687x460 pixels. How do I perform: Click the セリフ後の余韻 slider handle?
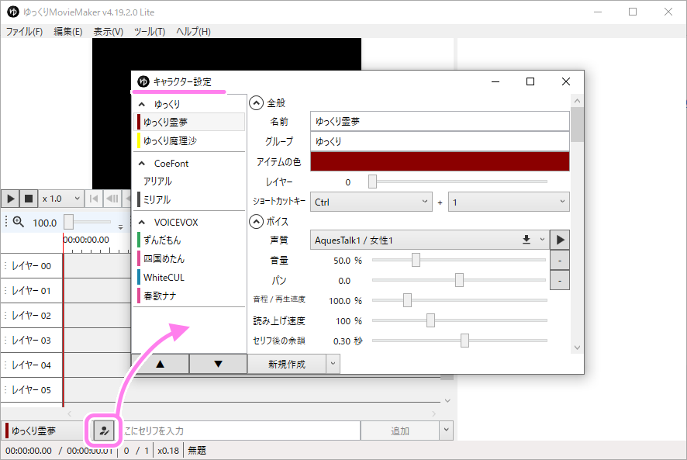pyautogui.click(x=465, y=341)
